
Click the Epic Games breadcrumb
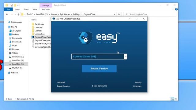pos(65,14)
